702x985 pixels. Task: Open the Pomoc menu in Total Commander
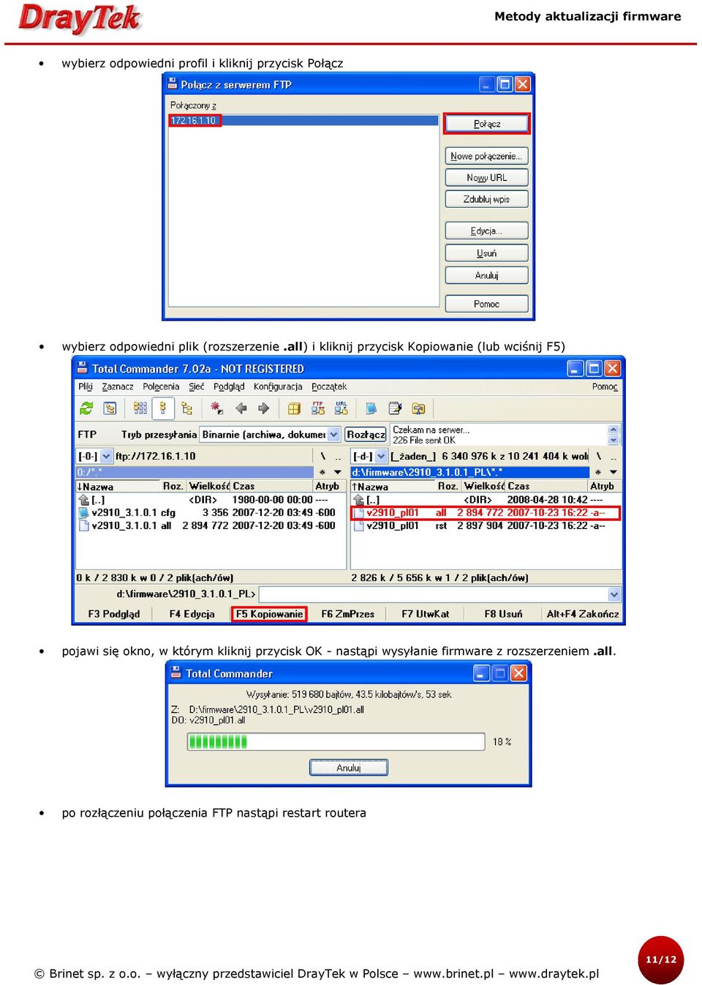(x=605, y=386)
